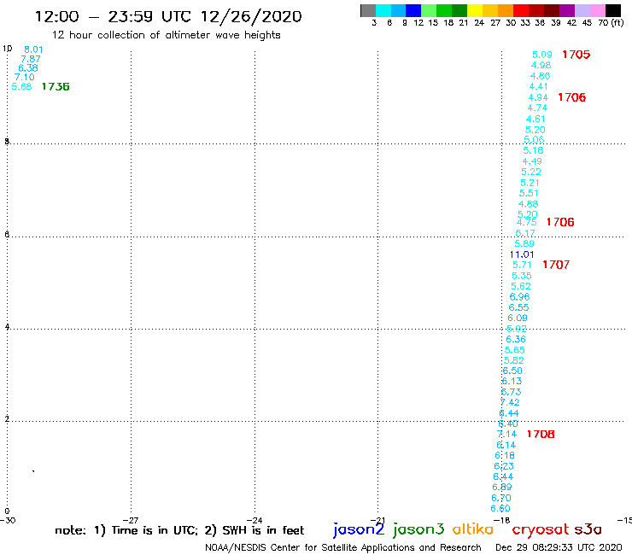
Task: Click the 6.70 wave height value
Action: click(501, 498)
